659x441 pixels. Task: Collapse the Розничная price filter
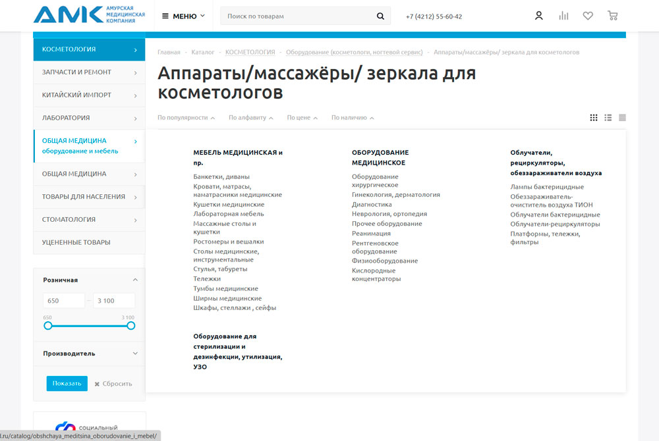(x=135, y=280)
